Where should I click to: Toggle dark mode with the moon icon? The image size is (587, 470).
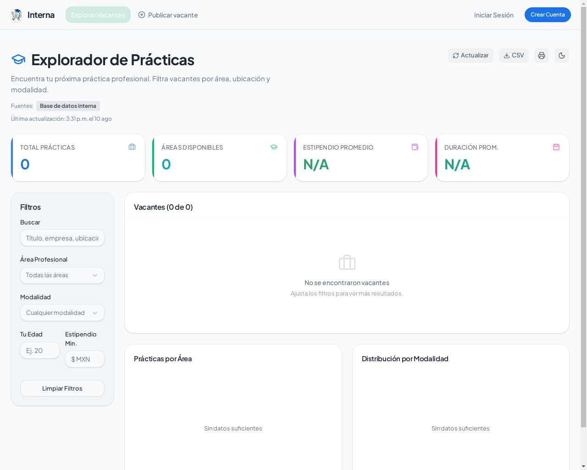click(x=562, y=56)
